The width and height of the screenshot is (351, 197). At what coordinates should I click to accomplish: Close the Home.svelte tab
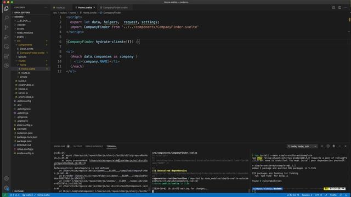click(x=94, y=8)
